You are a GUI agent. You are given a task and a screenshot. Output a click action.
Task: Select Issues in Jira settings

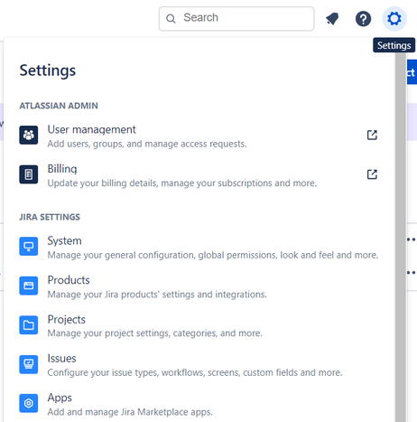[x=199, y=365]
